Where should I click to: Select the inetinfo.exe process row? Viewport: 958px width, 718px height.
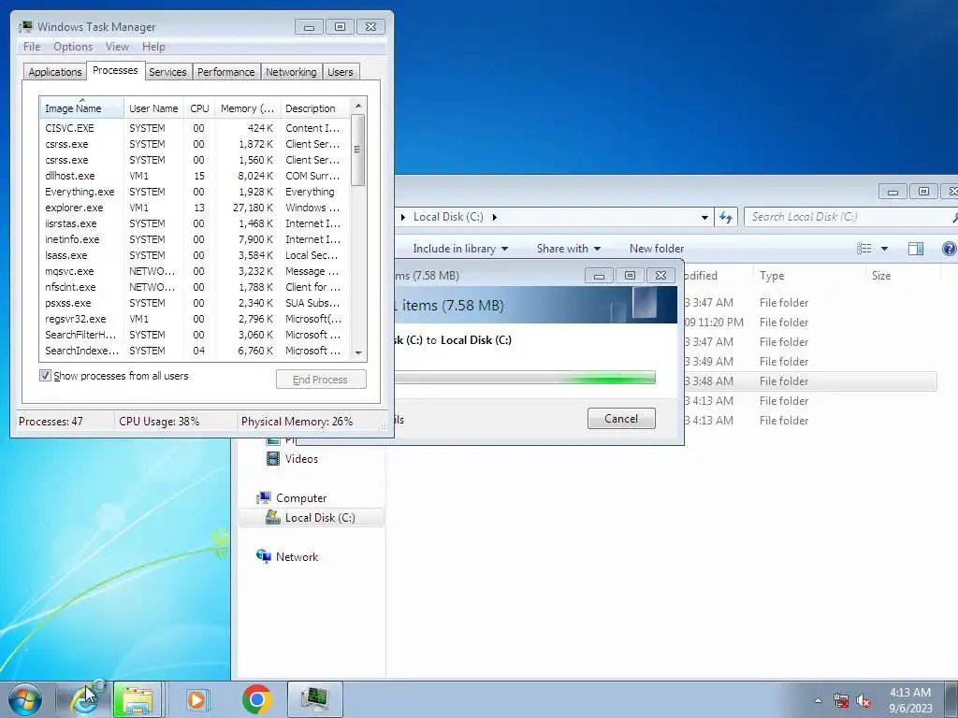[196, 239]
